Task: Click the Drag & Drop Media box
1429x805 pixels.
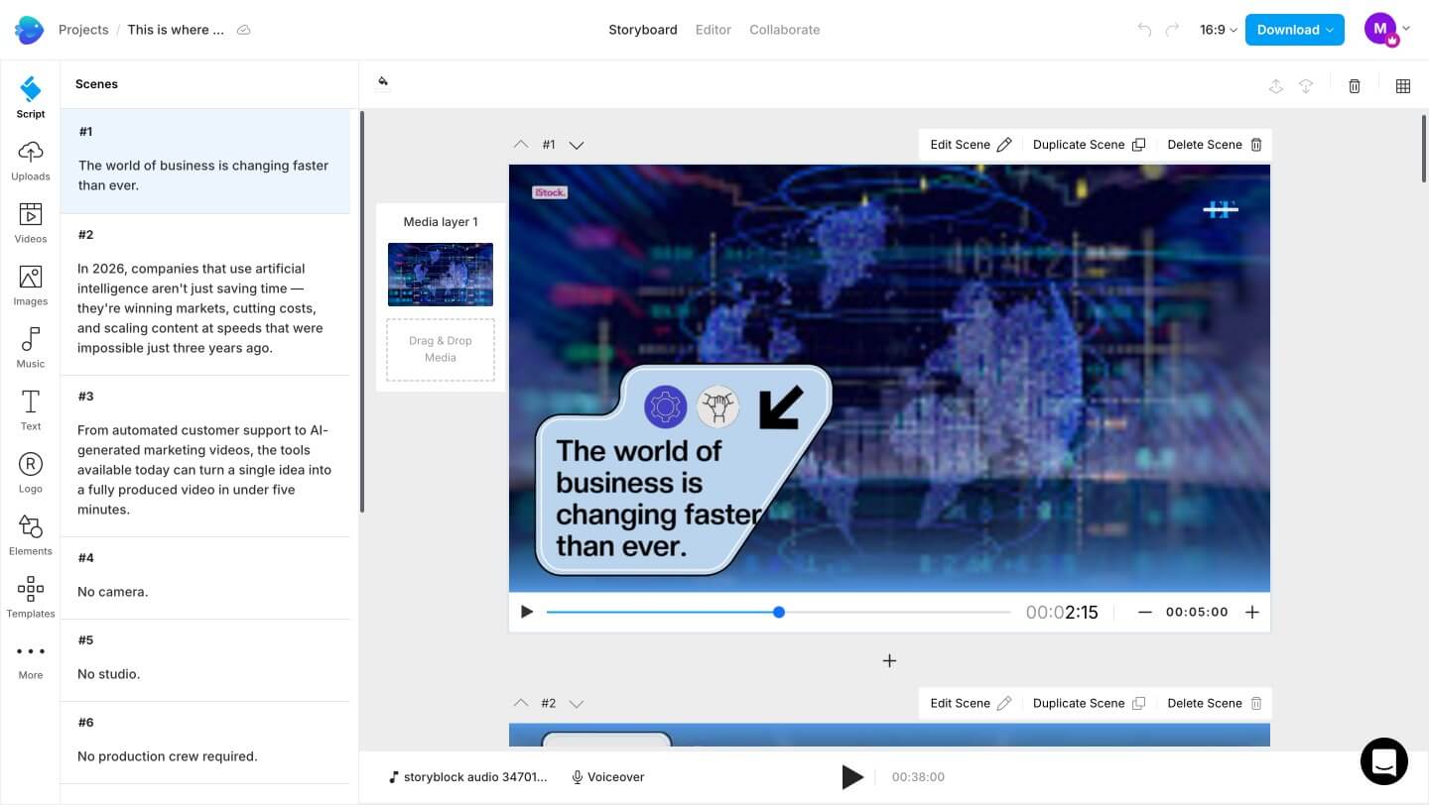Action: [x=441, y=350]
